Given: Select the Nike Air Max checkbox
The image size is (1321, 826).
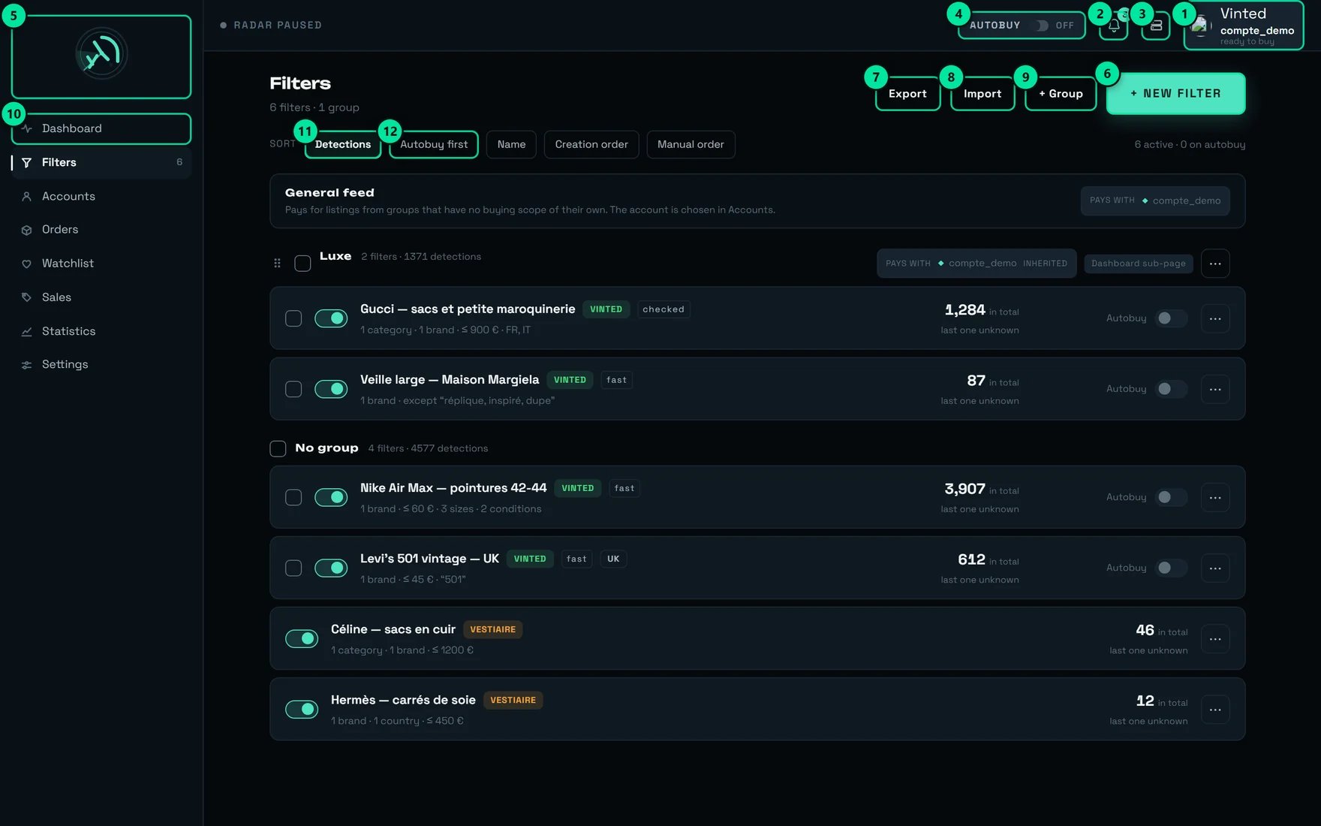Looking at the screenshot, I should tap(293, 497).
